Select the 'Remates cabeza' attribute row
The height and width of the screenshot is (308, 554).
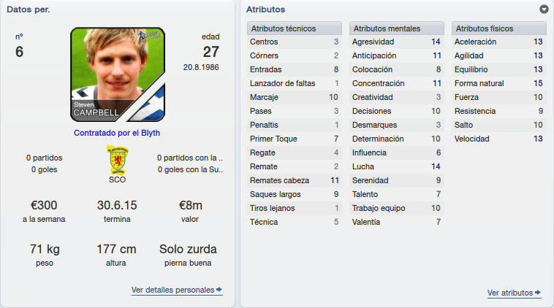[x=295, y=180]
